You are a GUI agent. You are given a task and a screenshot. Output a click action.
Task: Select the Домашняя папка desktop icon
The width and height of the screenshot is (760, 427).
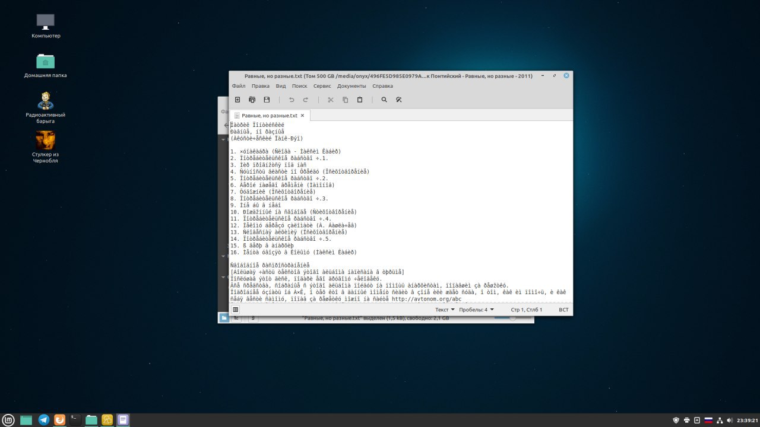(x=45, y=65)
